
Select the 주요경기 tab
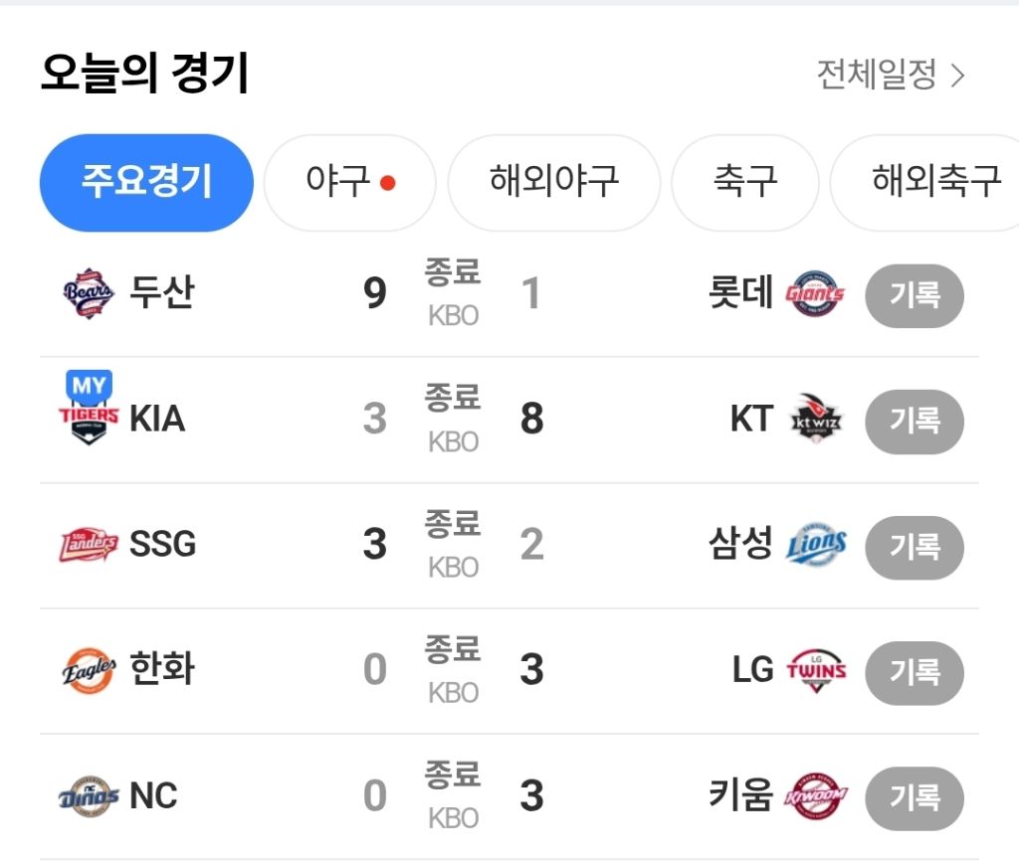tap(146, 183)
